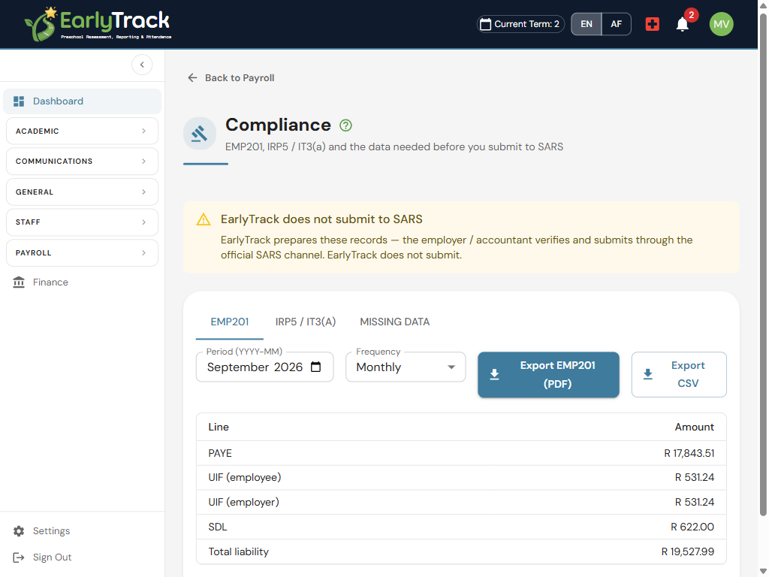The width and height of the screenshot is (769, 577).
Task: Switch to IRP5 / IT3(A) tab
Action: tap(306, 322)
